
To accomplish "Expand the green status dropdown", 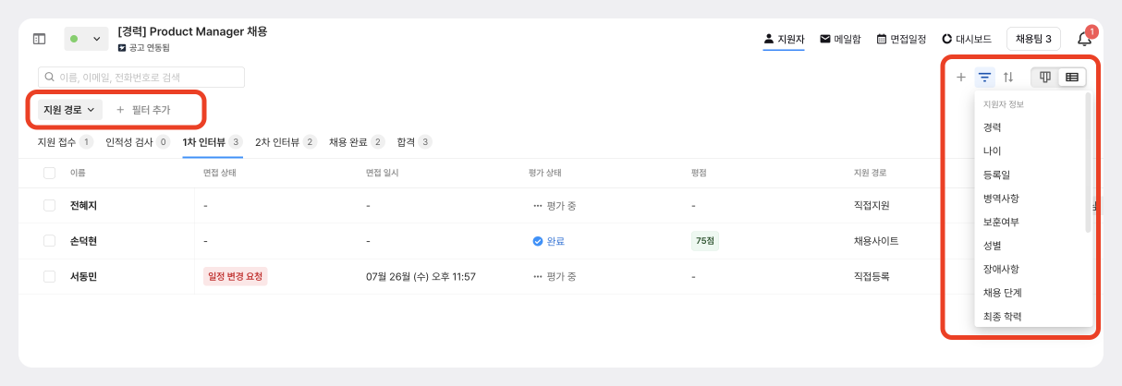I will tap(85, 39).
